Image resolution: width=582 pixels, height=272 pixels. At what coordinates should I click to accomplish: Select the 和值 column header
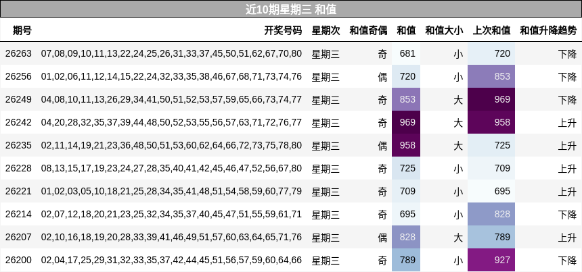pos(406,30)
